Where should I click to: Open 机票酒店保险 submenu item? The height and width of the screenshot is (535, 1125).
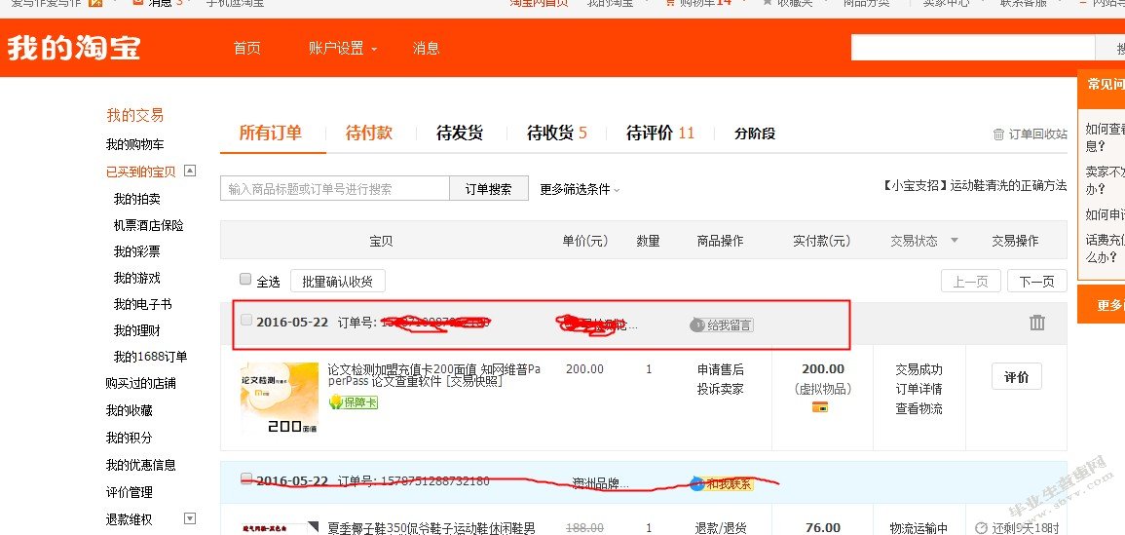point(148,225)
